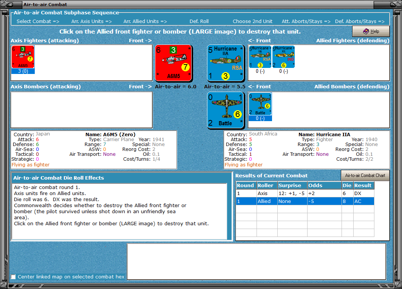Click 'Flying as fighter' under South Africa unit info

[244, 164]
